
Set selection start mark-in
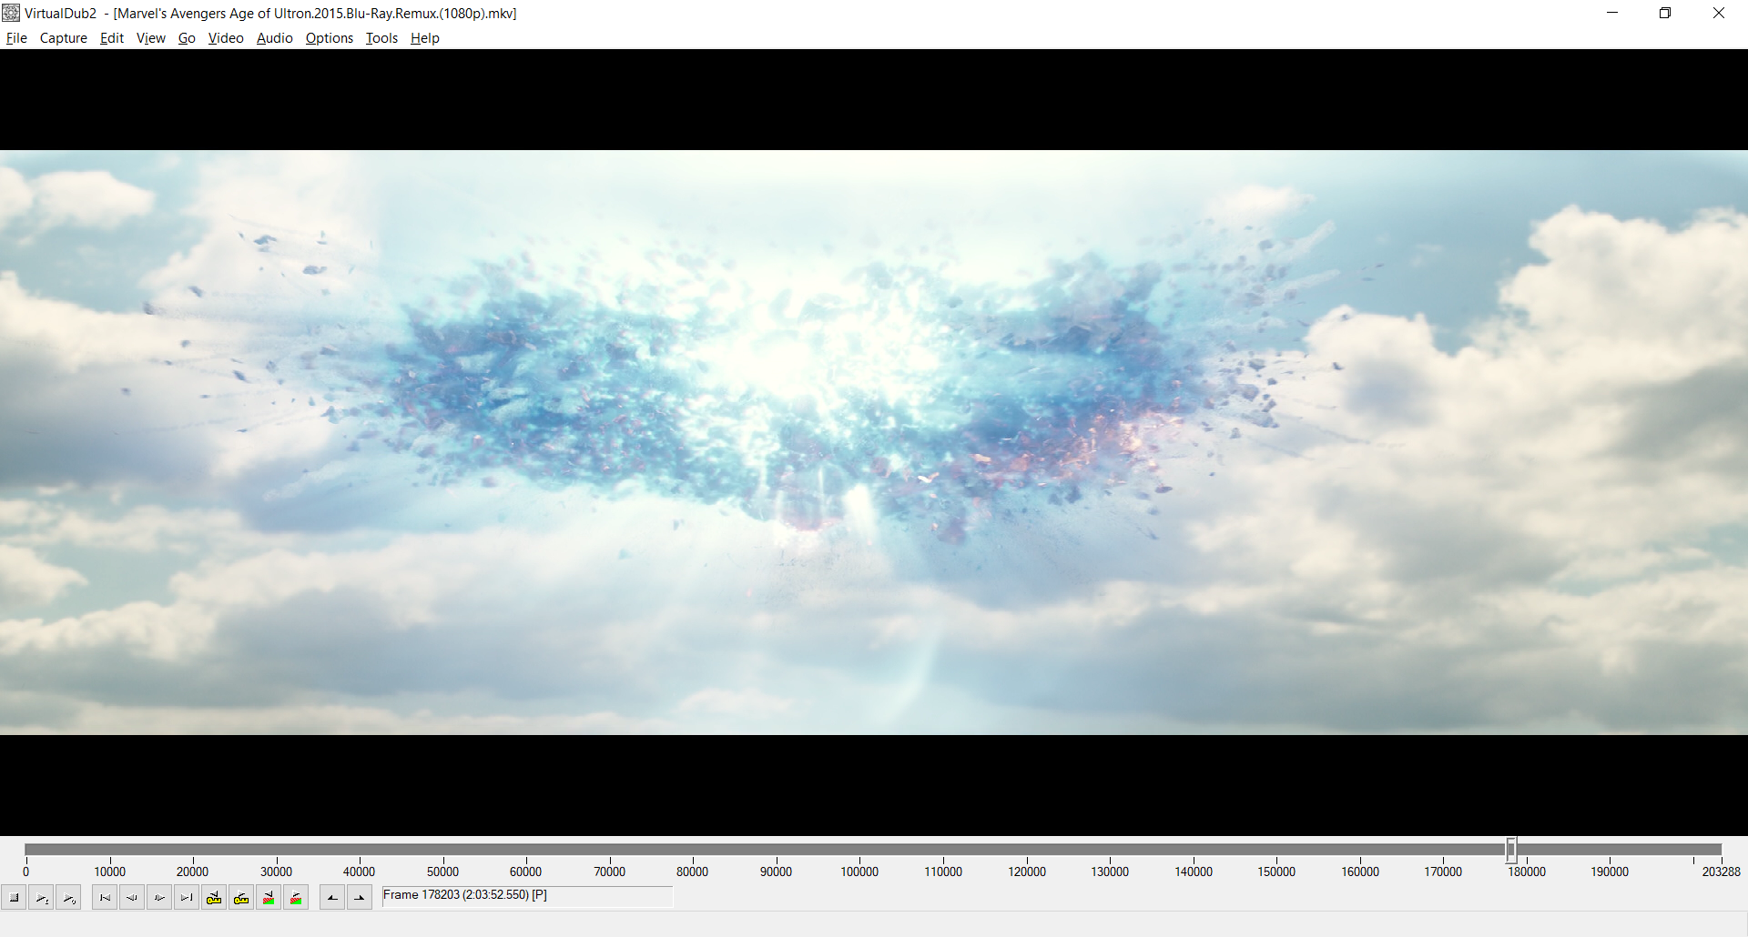coord(332,898)
